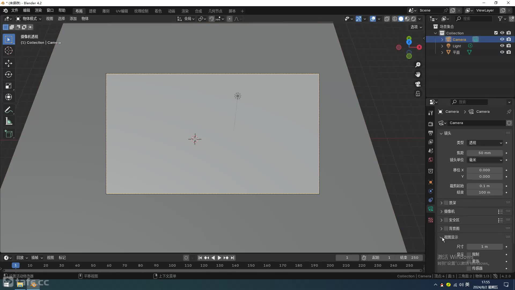Open the Output properties tab
Viewport: 515px width, 290px height.
(x=431, y=133)
